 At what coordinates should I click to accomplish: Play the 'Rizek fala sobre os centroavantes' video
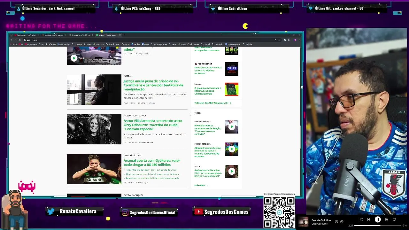(232, 127)
